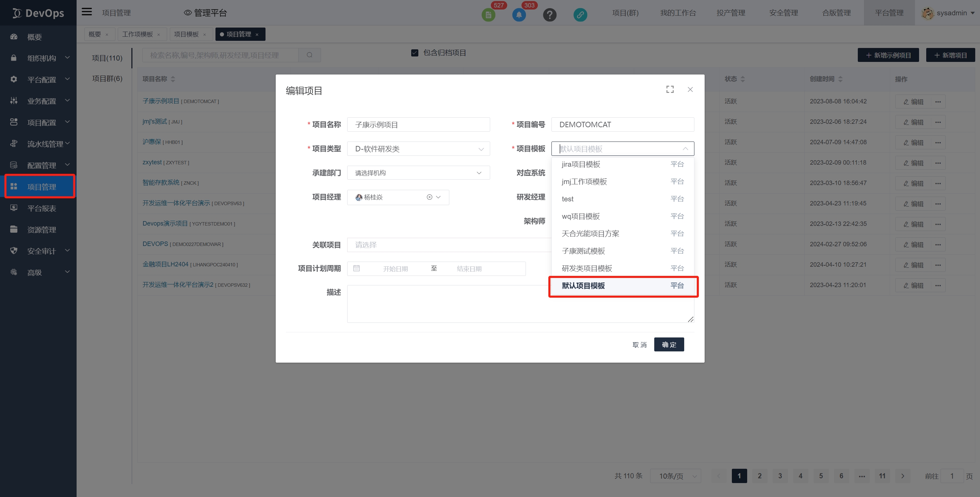Click into the 项目名称 input field

click(418, 125)
